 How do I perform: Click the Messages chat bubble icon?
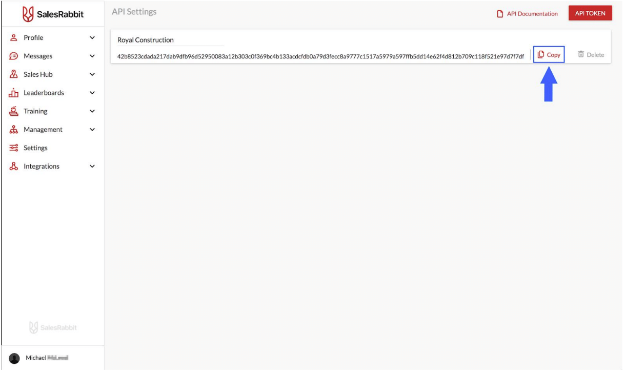(x=14, y=56)
